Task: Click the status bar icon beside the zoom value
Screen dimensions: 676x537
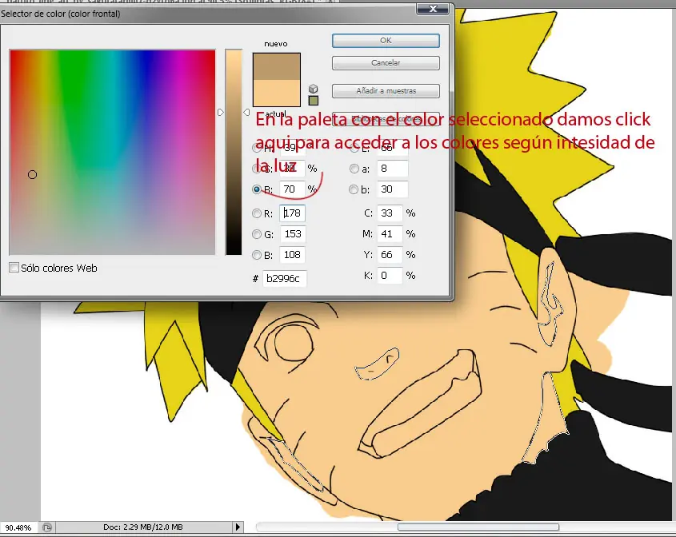Action: (x=47, y=527)
